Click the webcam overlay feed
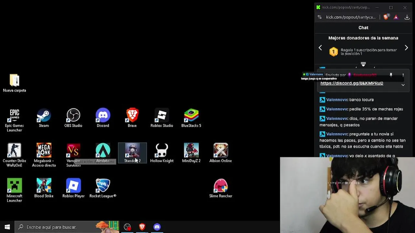This screenshot has height=233, width=415. [x=347, y=195]
